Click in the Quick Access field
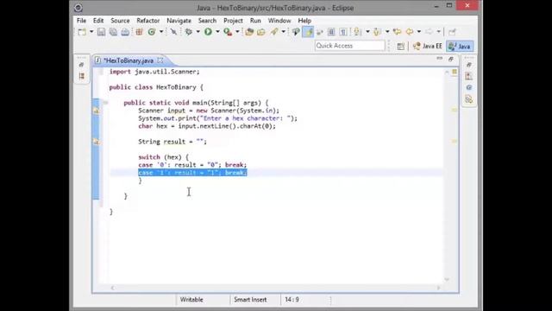The width and height of the screenshot is (552, 311). [x=349, y=46]
